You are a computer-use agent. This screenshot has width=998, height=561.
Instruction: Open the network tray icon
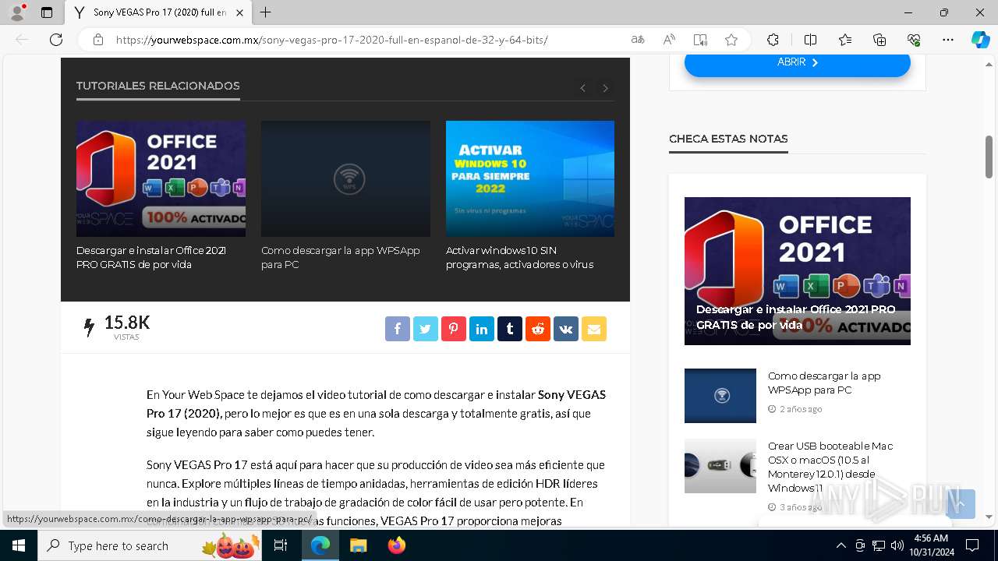click(x=878, y=545)
